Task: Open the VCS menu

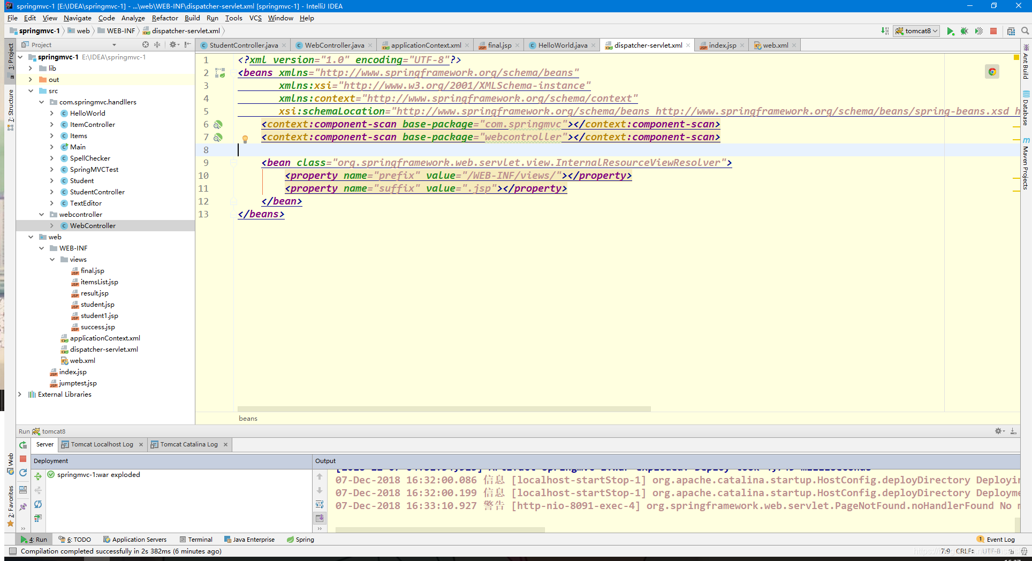Action: pyautogui.click(x=255, y=18)
